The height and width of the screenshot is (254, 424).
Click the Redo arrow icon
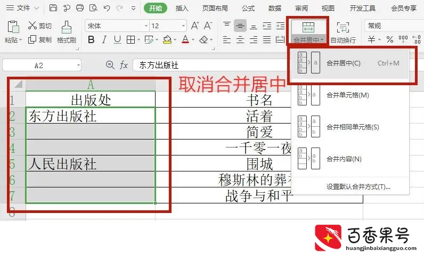click(119, 8)
